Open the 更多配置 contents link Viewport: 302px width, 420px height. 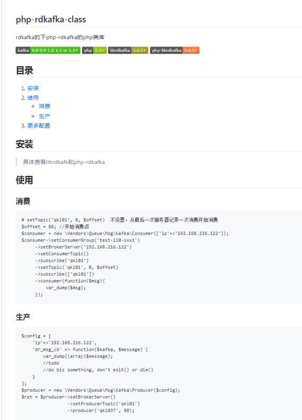[x=38, y=125]
